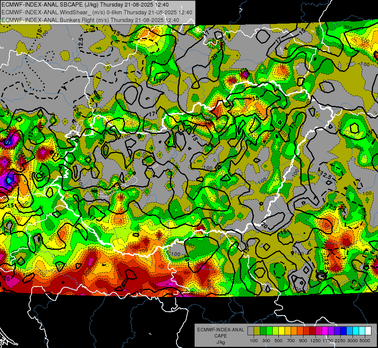The height and width of the screenshot is (348, 378).
Task: Click the indigo swatch left of 2250
Action: click(x=337, y=331)
